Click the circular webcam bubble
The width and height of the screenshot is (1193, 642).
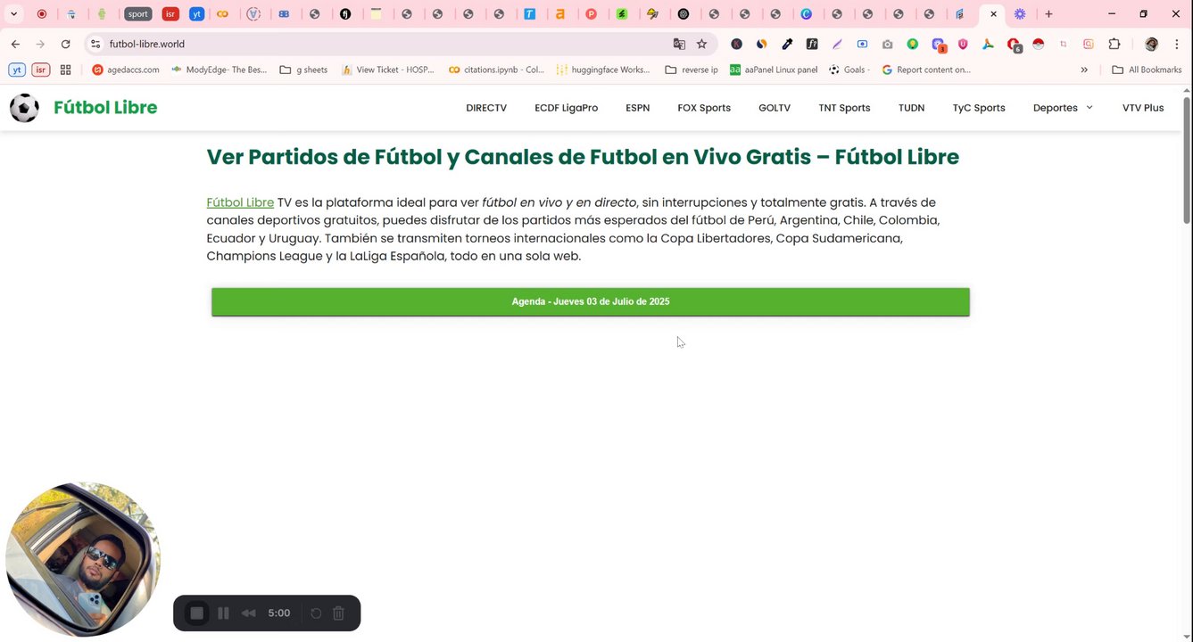83,559
